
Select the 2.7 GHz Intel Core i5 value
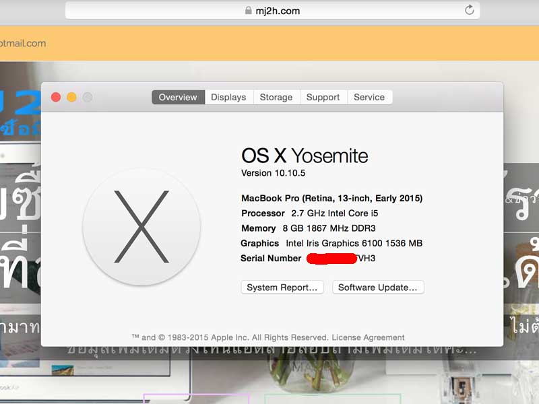click(x=334, y=213)
